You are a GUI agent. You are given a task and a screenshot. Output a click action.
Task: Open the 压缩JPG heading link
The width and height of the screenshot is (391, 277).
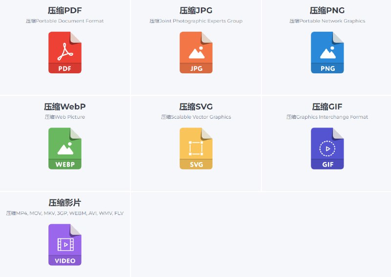click(x=196, y=11)
